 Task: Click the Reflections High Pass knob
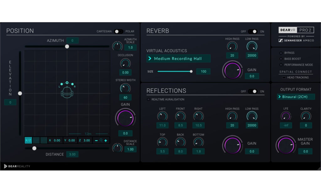coord(232,116)
